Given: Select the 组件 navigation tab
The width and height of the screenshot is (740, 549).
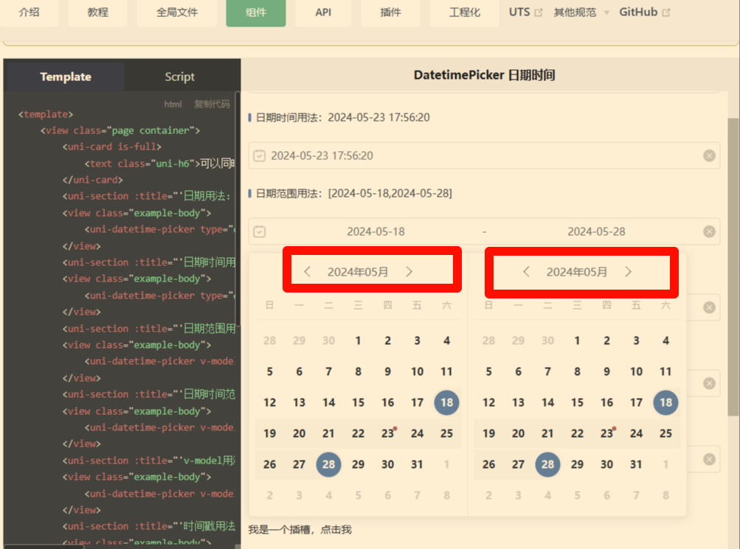Looking at the screenshot, I should pos(256,13).
